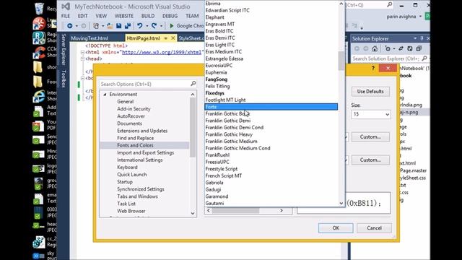
Task: Click options tree scroll down arrow
Action: (193, 213)
